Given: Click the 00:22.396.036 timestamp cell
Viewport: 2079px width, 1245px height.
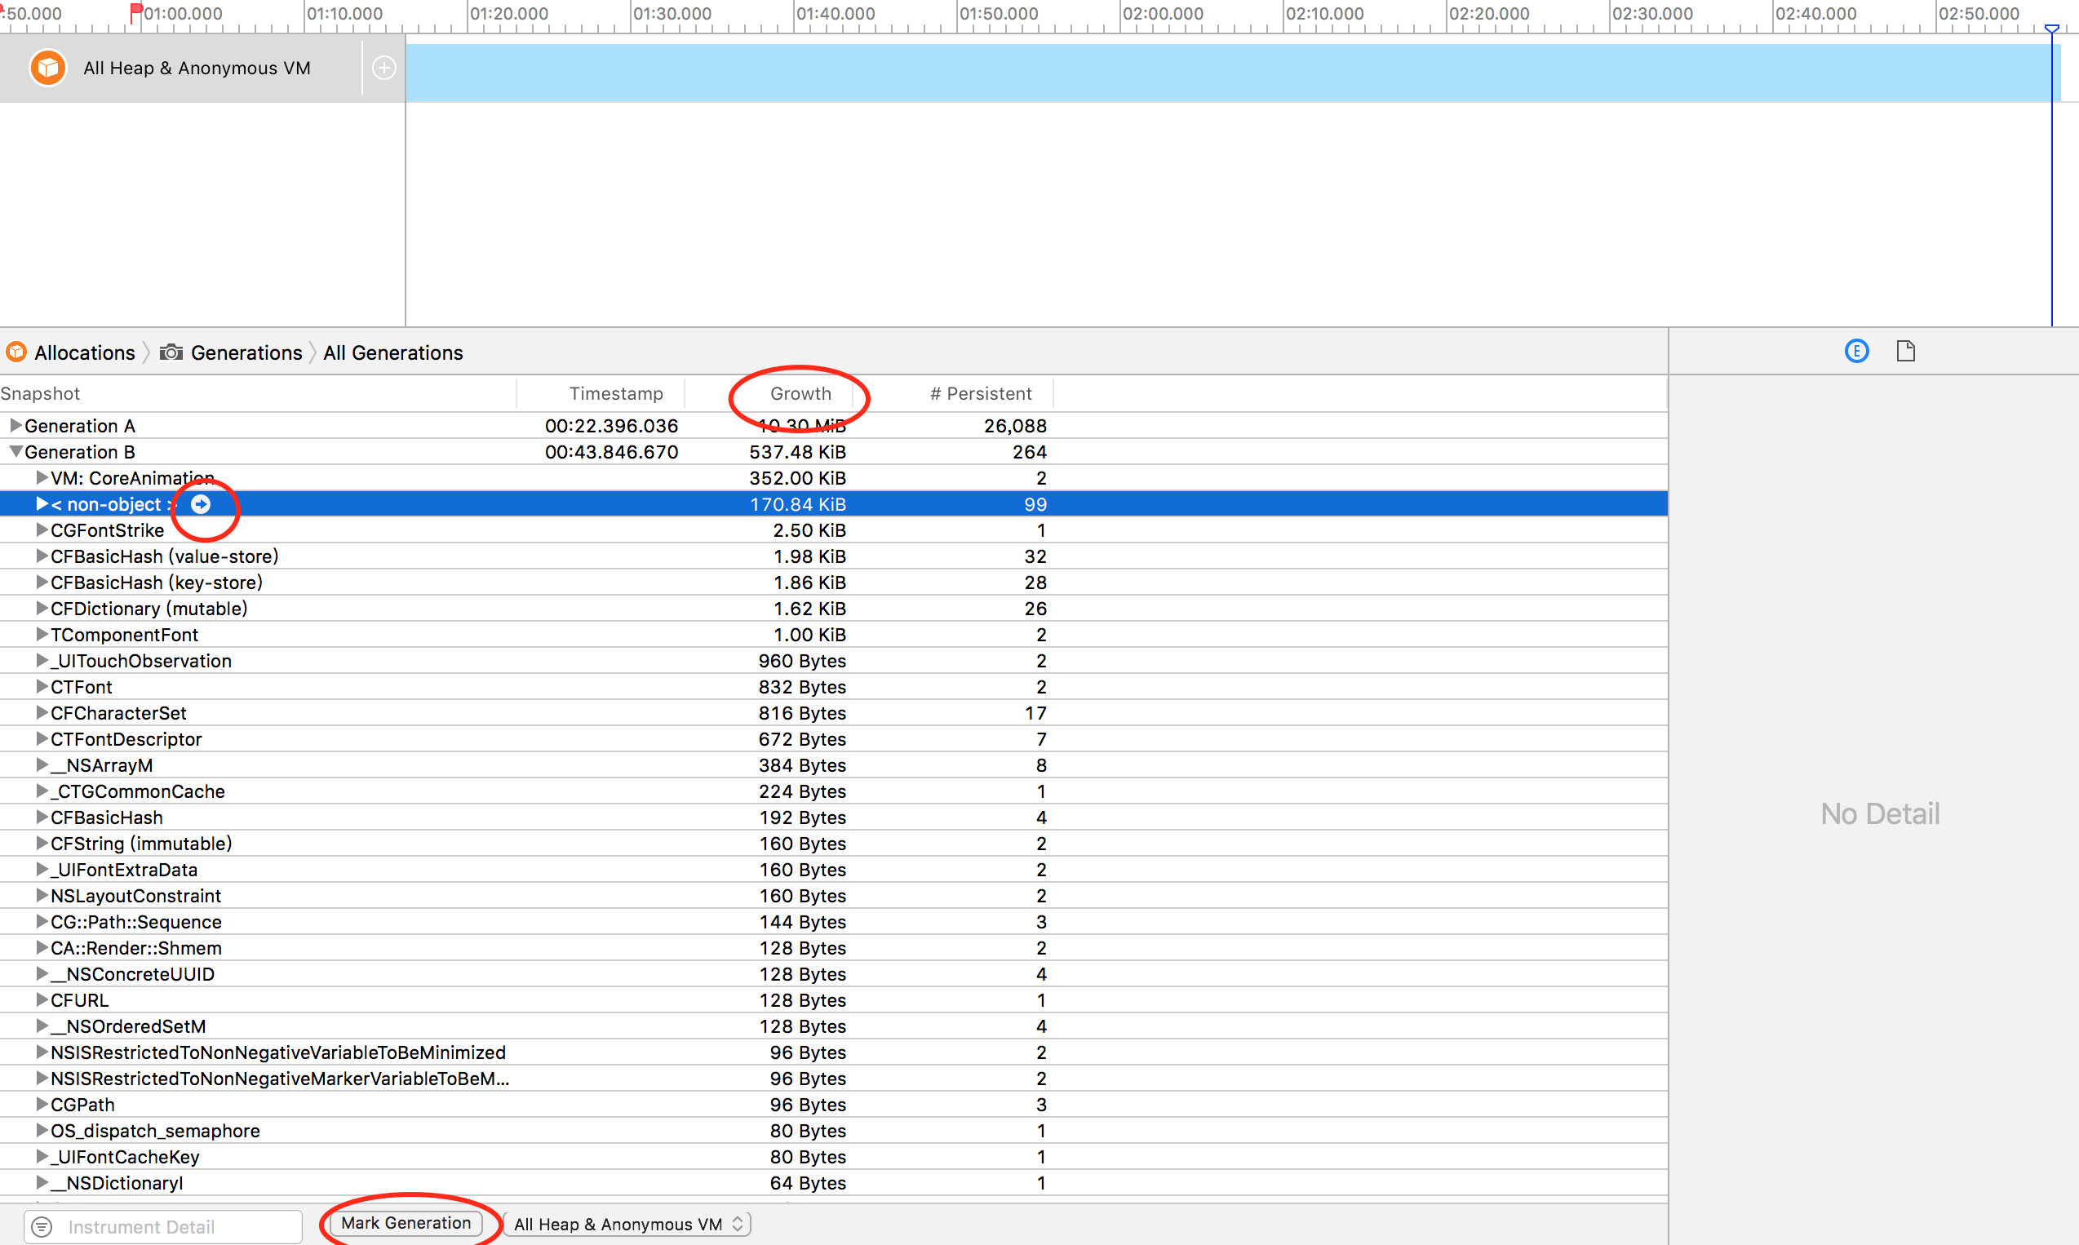Looking at the screenshot, I should pos(611,425).
